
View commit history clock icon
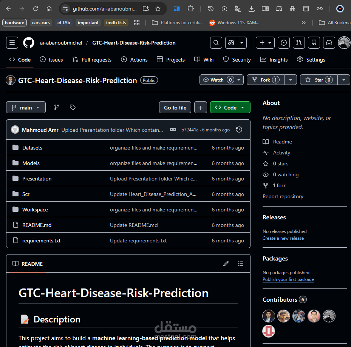click(239, 130)
